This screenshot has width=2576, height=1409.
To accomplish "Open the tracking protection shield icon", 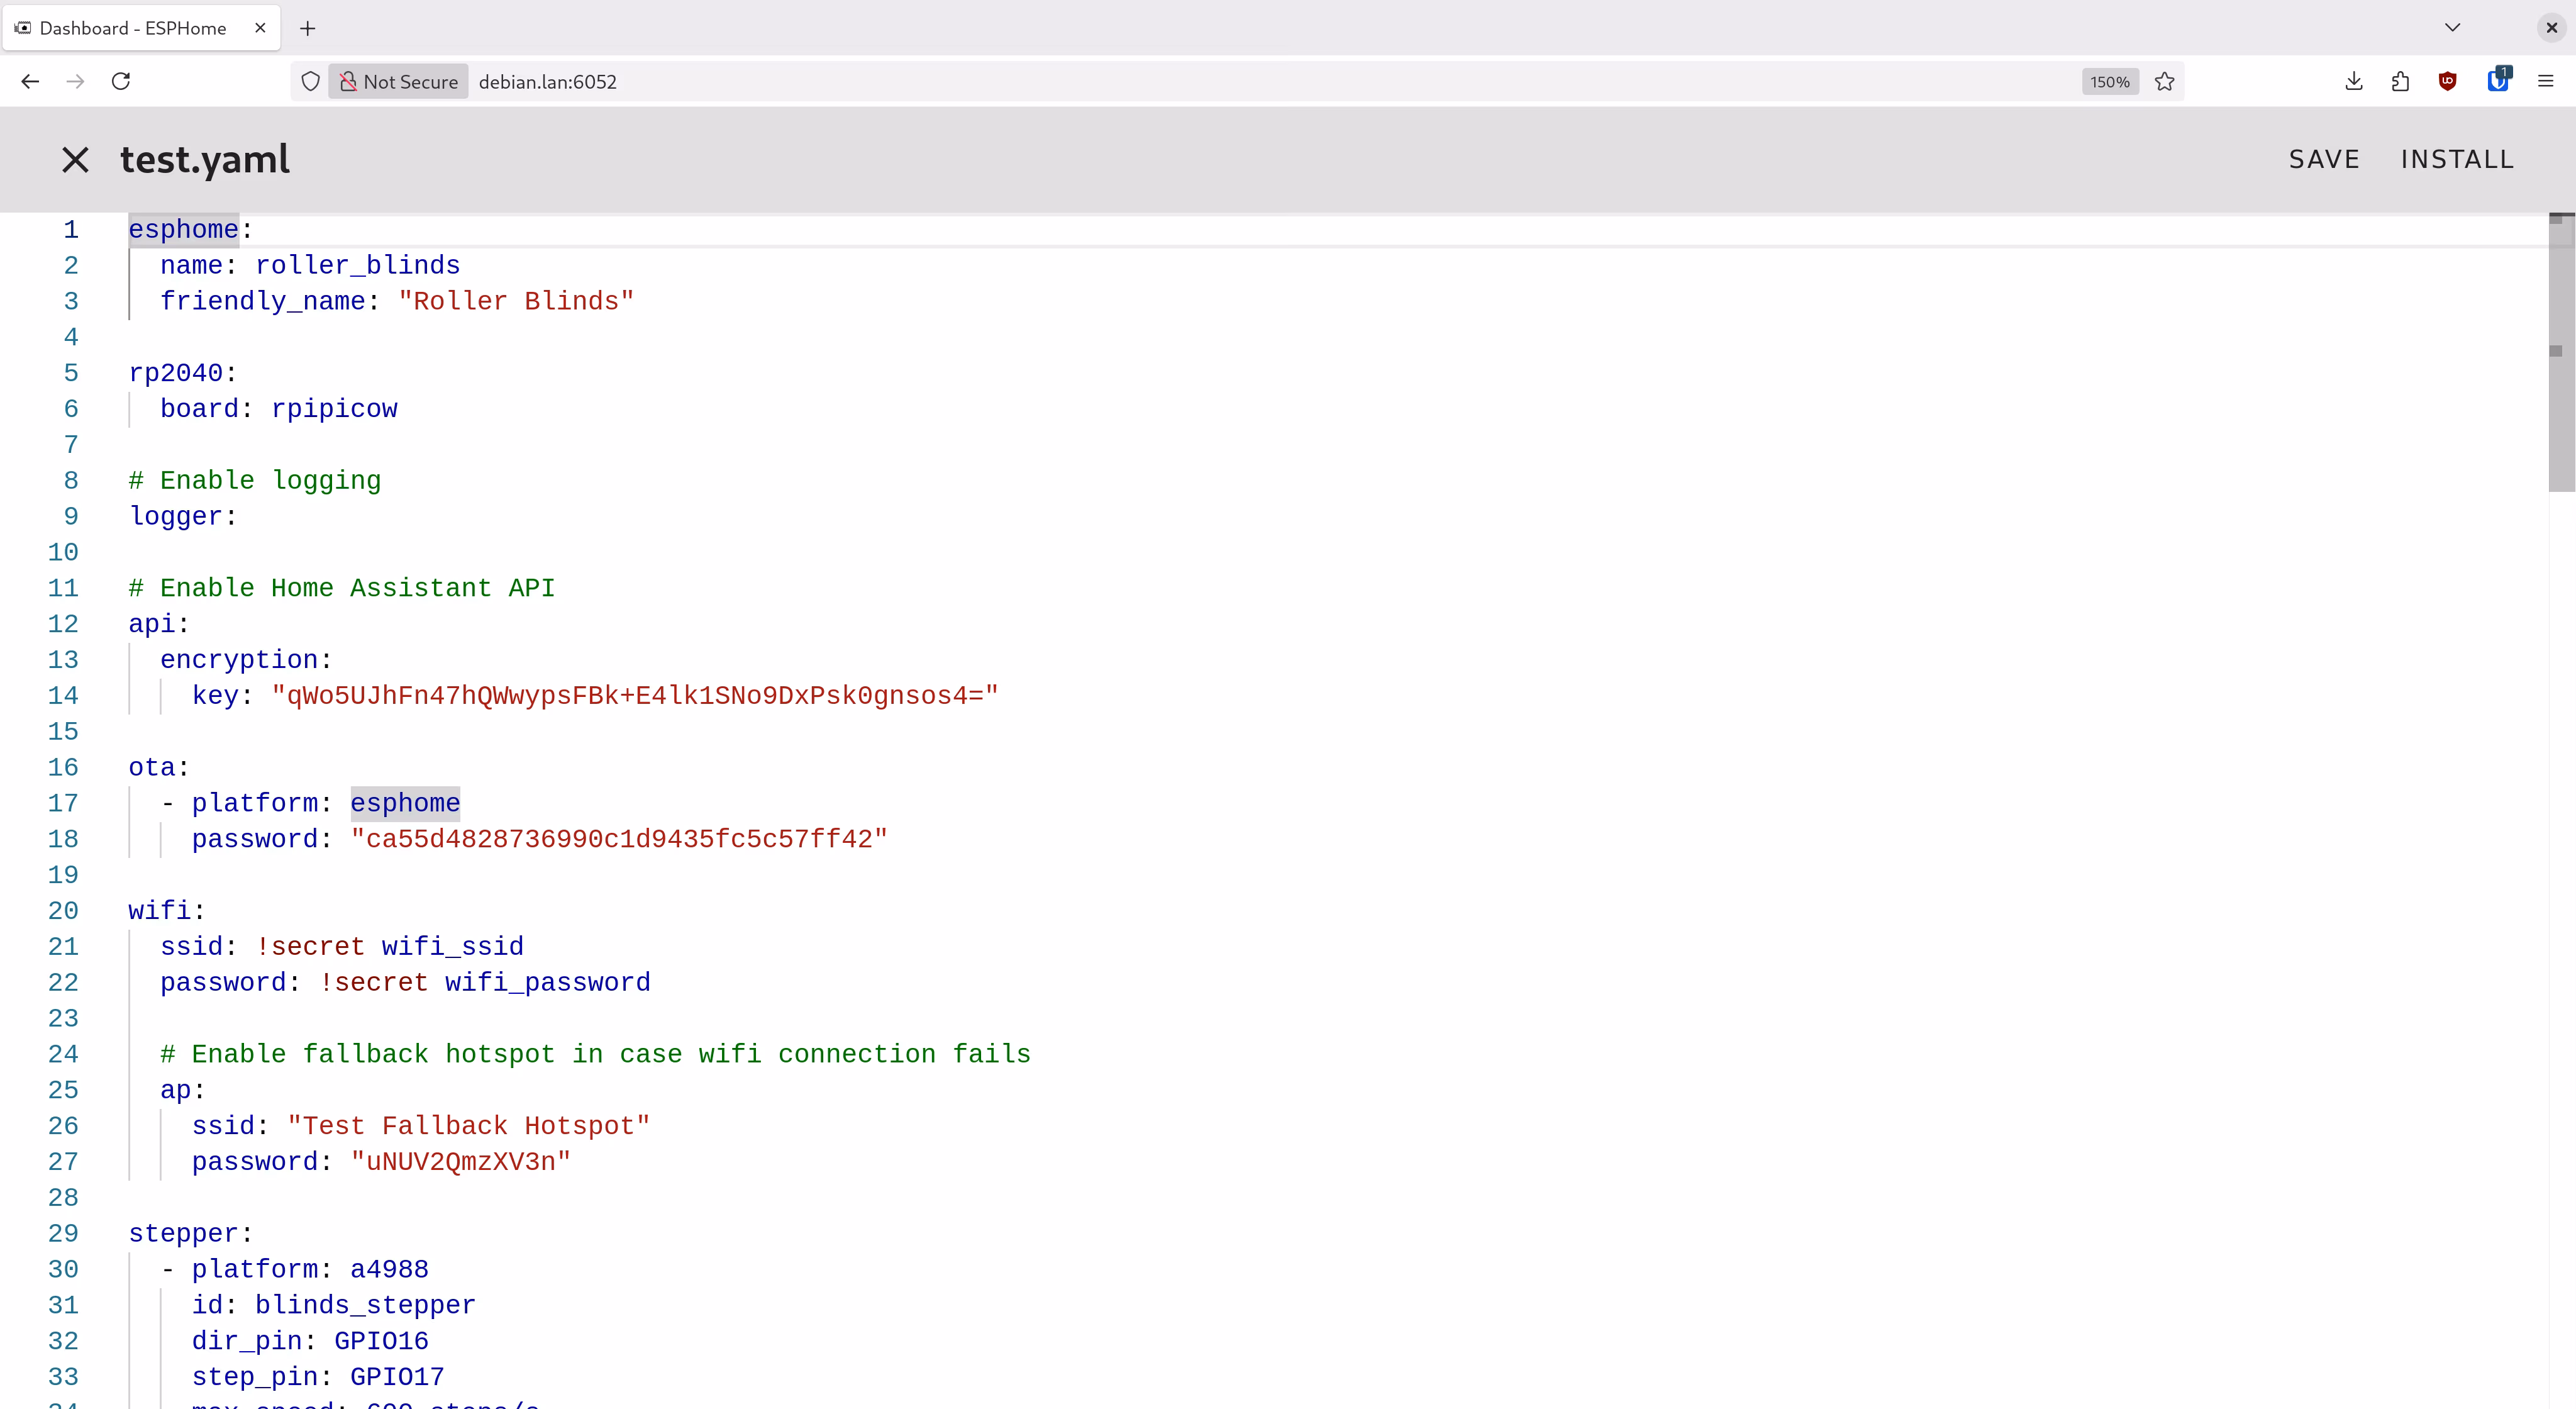I will tap(311, 82).
